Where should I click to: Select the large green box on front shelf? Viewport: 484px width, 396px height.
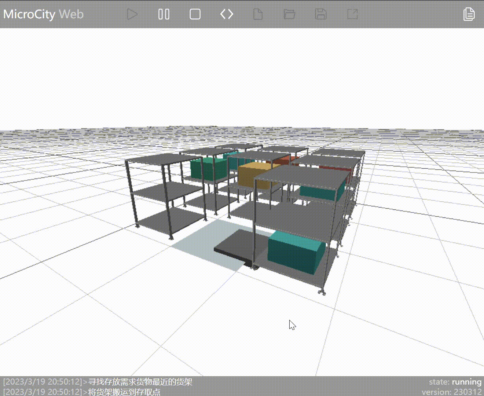(x=296, y=253)
